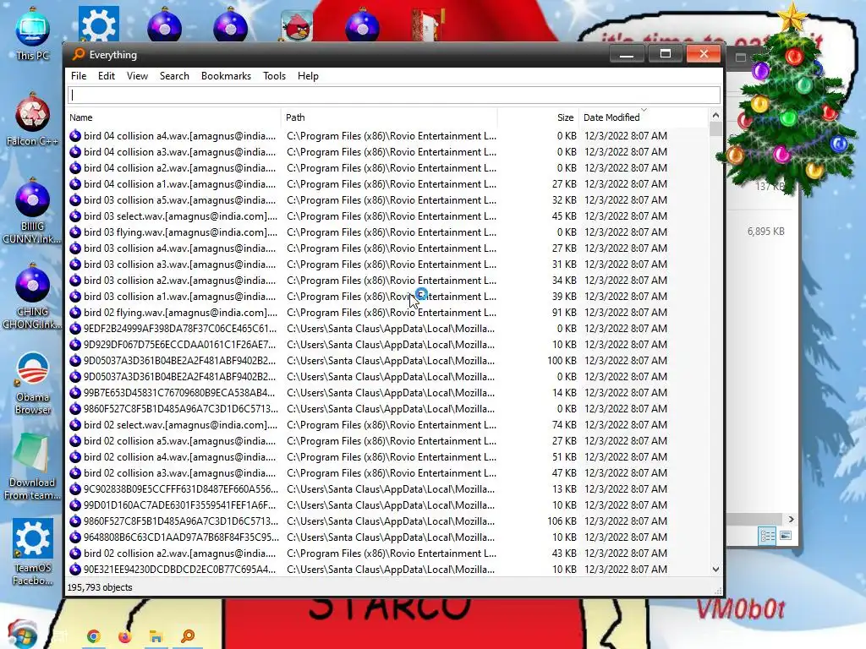The image size is (866, 649).
Task: Select file 99B7E653D45831C76709680B9ECA538AB4 icon
Action: click(75, 392)
